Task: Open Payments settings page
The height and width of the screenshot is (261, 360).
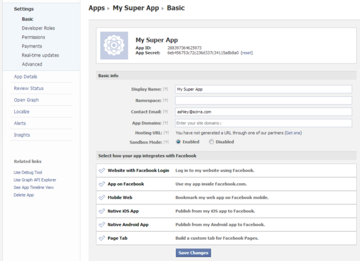Action: [x=32, y=46]
